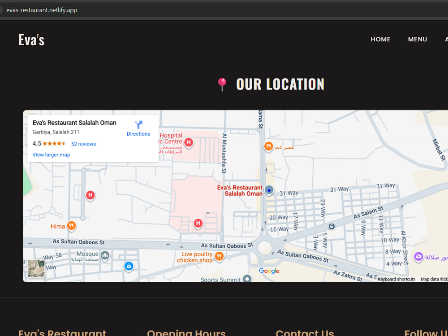The height and width of the screenshot is (336, 448).
Task: Click the OUR LOCATION heading
Action: coord(280,84)
